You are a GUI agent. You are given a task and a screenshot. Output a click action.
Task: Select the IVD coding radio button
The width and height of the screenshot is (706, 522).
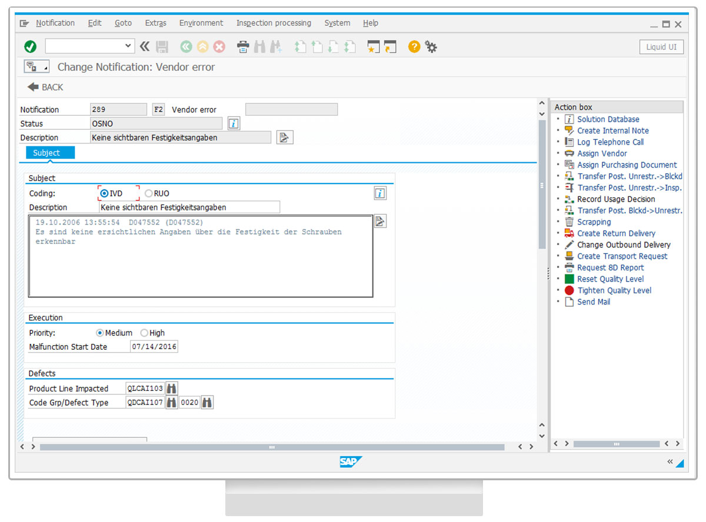point(105,193)
